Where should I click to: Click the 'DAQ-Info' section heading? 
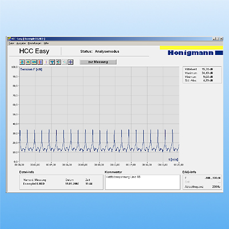pyautogui.click(x=189, y=172)
